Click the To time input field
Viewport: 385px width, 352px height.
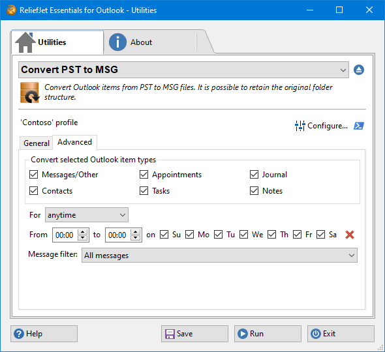click(x=118, y=235)
